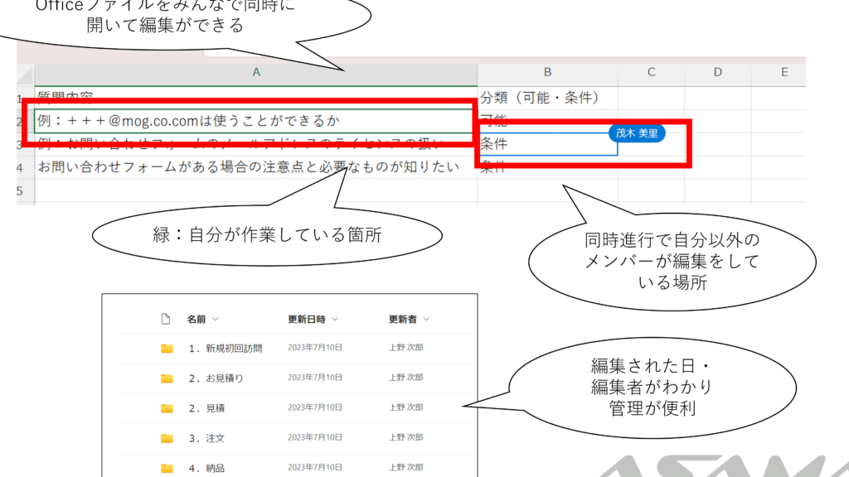Click the folder icon beside 2．お見積り
This screenshot has width=849, height=477.
[x=167, y=378]
